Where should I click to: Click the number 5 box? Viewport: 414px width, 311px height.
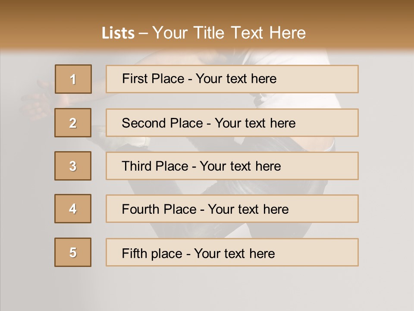point(73,252)
